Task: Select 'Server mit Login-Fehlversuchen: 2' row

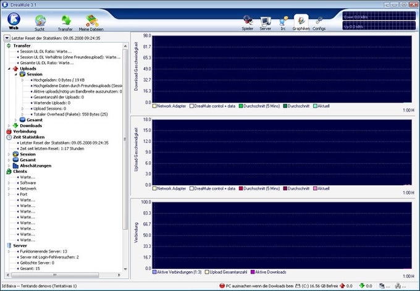Action: [x=49, y=257]
